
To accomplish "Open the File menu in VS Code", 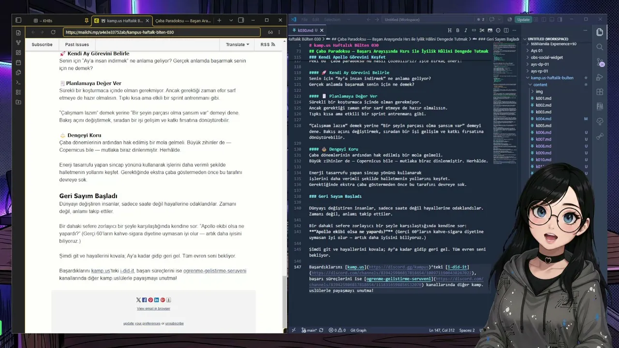I will click(x=305, y=19).
